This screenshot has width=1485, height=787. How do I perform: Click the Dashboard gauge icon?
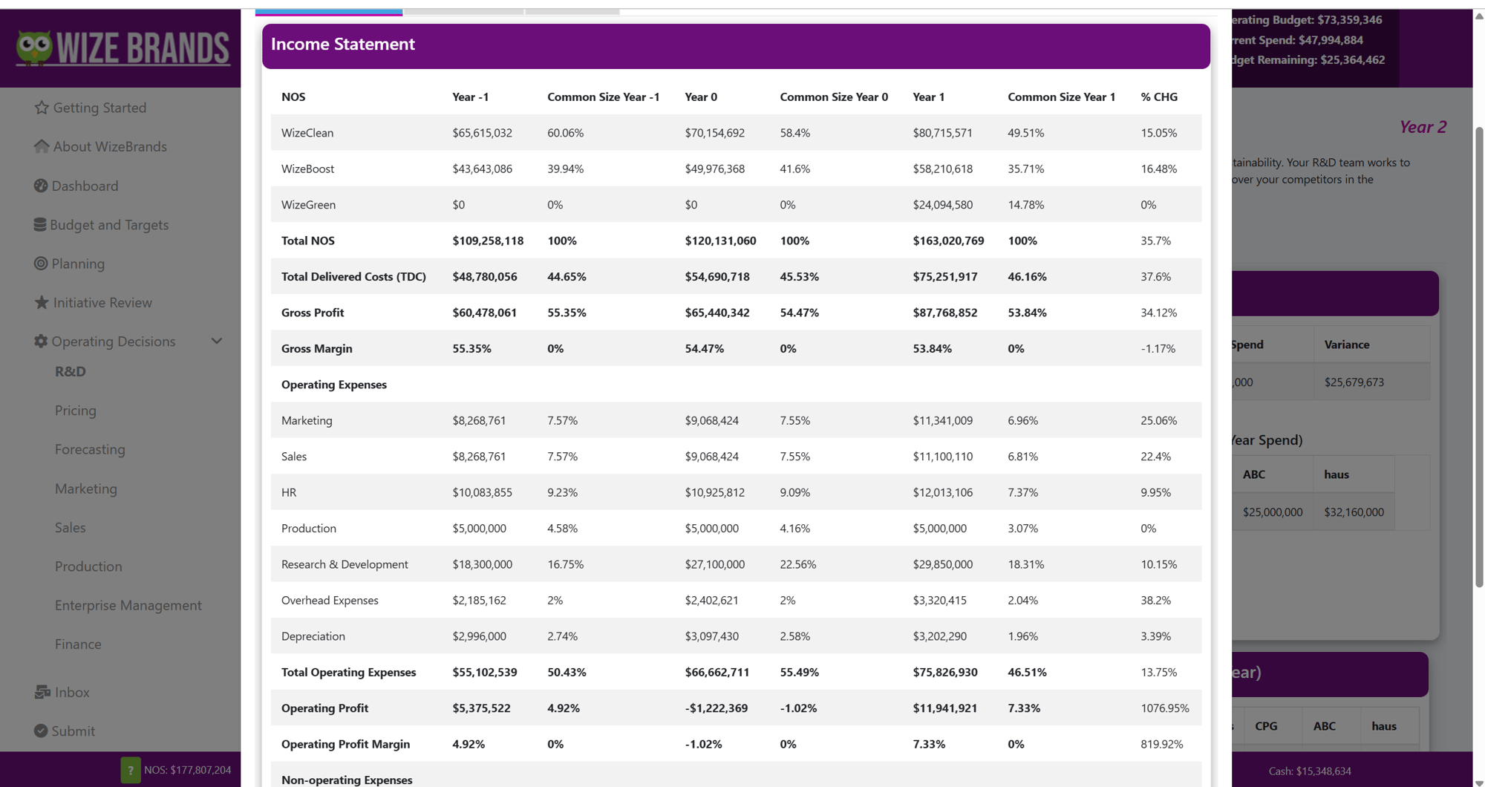[x=41, y=186]
